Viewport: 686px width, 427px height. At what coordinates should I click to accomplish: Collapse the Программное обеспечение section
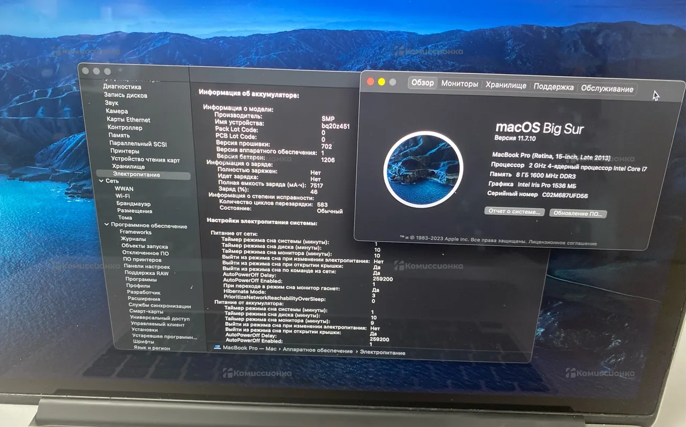pyautogui.click(x=106, y=225)
